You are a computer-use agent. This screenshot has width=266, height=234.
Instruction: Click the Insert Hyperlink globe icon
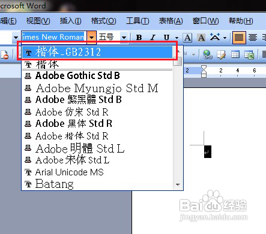(208, 54)
